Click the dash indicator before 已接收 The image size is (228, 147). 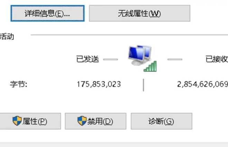pos(175,59)
